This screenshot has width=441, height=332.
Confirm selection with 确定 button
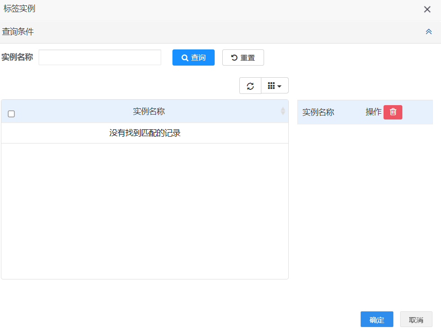click(377, 319)
